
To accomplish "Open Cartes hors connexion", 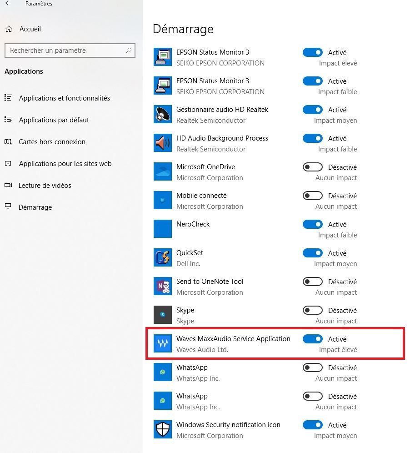I will tap(52, 142).
